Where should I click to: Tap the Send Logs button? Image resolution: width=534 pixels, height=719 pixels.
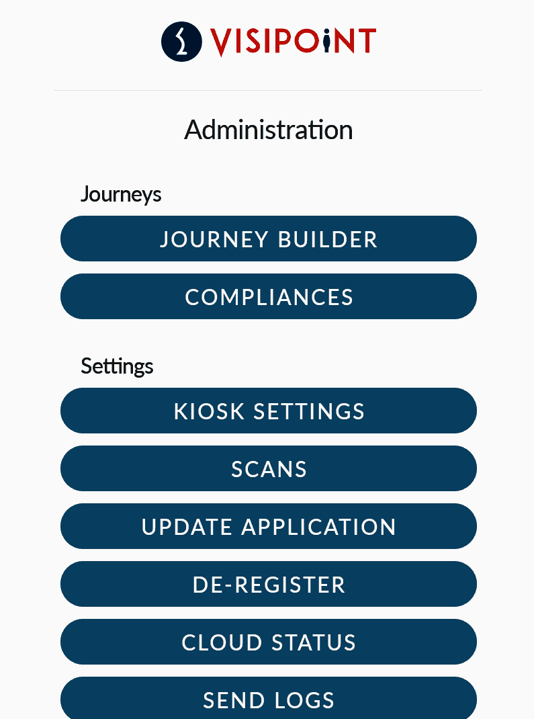point(269,700)
